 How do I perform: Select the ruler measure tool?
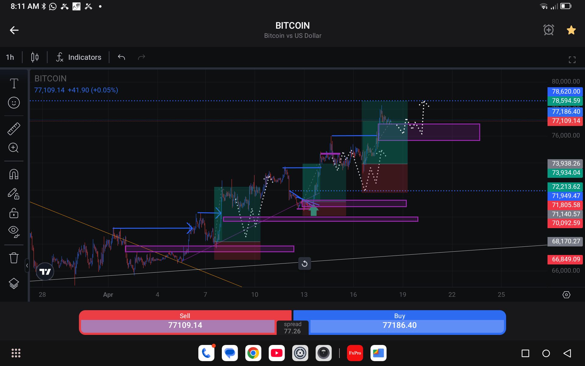tap(14, 129)
